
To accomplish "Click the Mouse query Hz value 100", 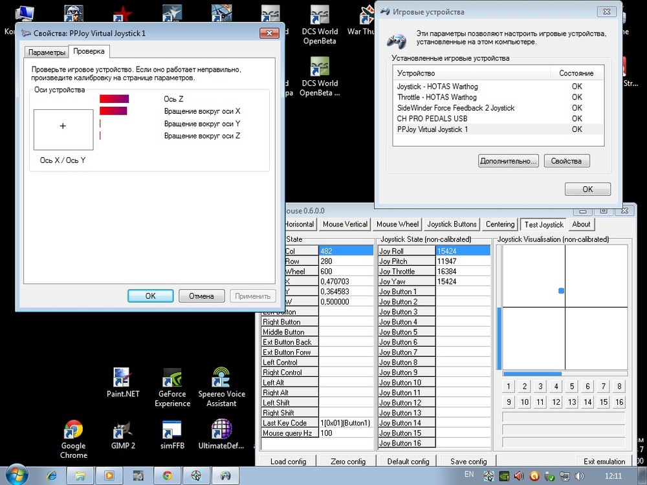I will [x=346, y=433].
